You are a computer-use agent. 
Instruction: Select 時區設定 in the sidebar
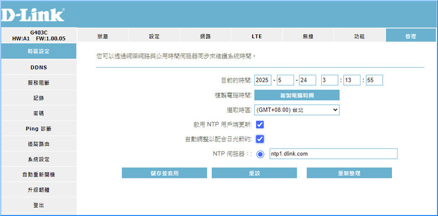point(39,52)
